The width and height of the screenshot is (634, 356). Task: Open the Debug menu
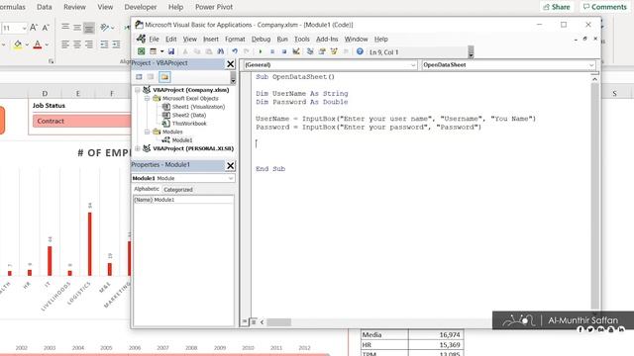tap(261, 40)
